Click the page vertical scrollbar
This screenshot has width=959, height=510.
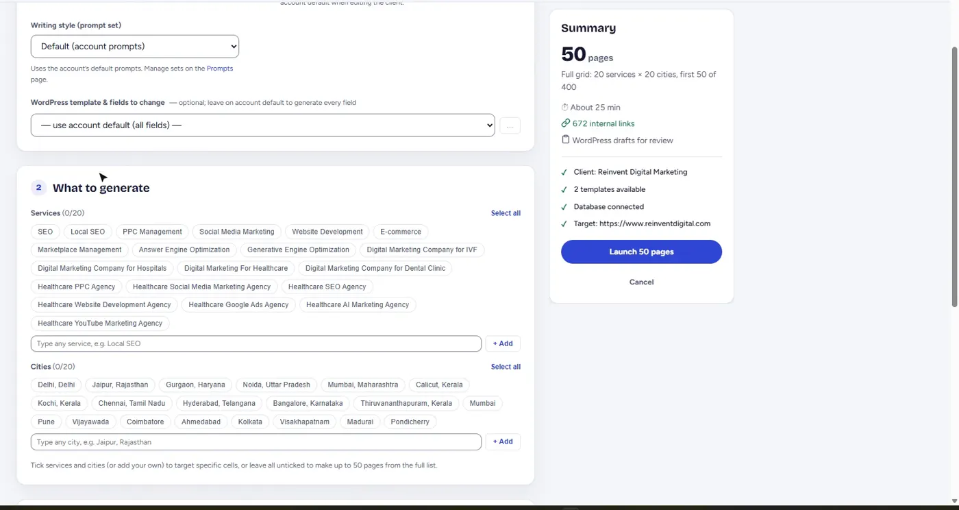(x=955, y=177)
